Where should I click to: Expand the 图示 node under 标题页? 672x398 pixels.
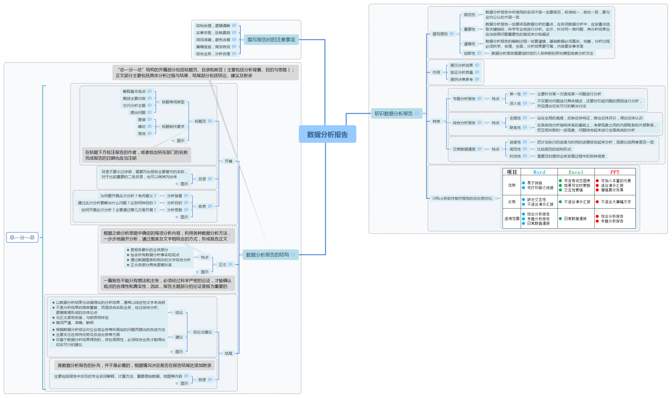tap(173, 141)
